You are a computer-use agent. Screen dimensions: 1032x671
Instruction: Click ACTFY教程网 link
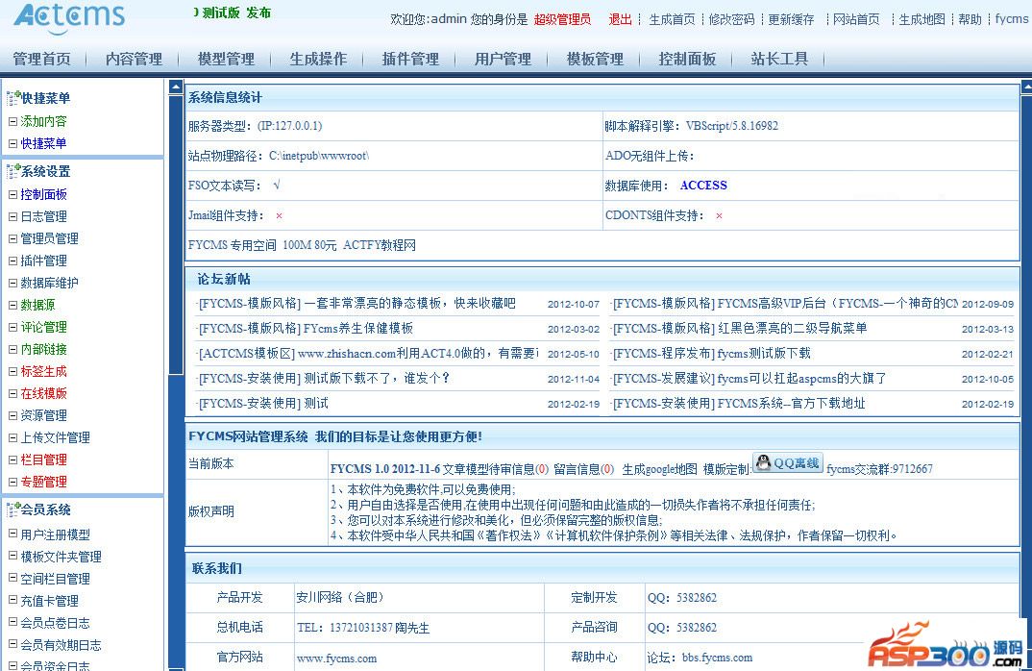point(380,245)
